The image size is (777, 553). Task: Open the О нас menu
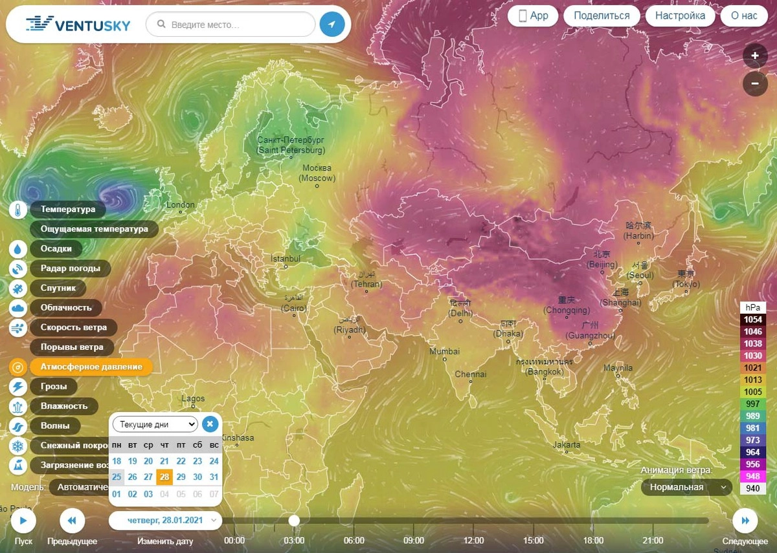click(x=743, y=16)
